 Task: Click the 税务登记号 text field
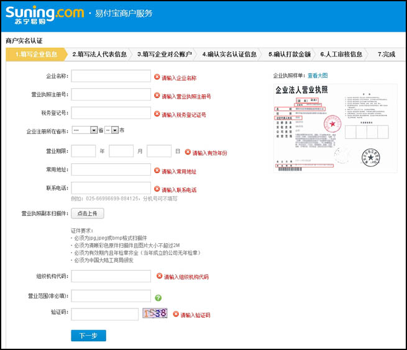click(x=111, y=113)
